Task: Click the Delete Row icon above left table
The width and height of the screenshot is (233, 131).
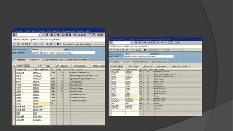Action: coord(28,65)
